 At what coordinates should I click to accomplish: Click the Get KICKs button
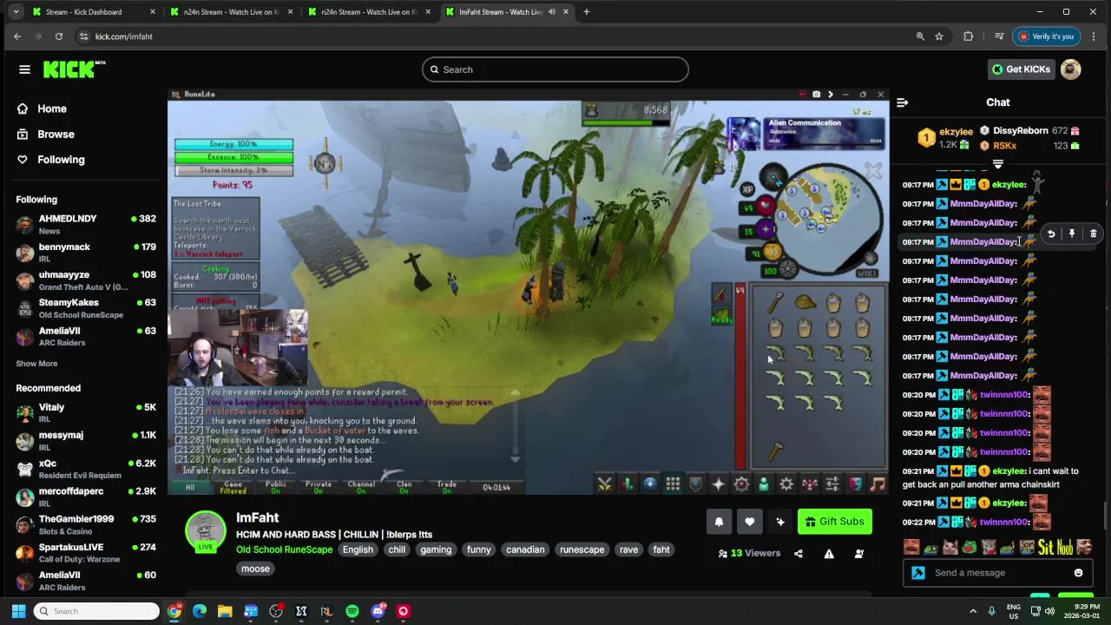pos(1021,69)
